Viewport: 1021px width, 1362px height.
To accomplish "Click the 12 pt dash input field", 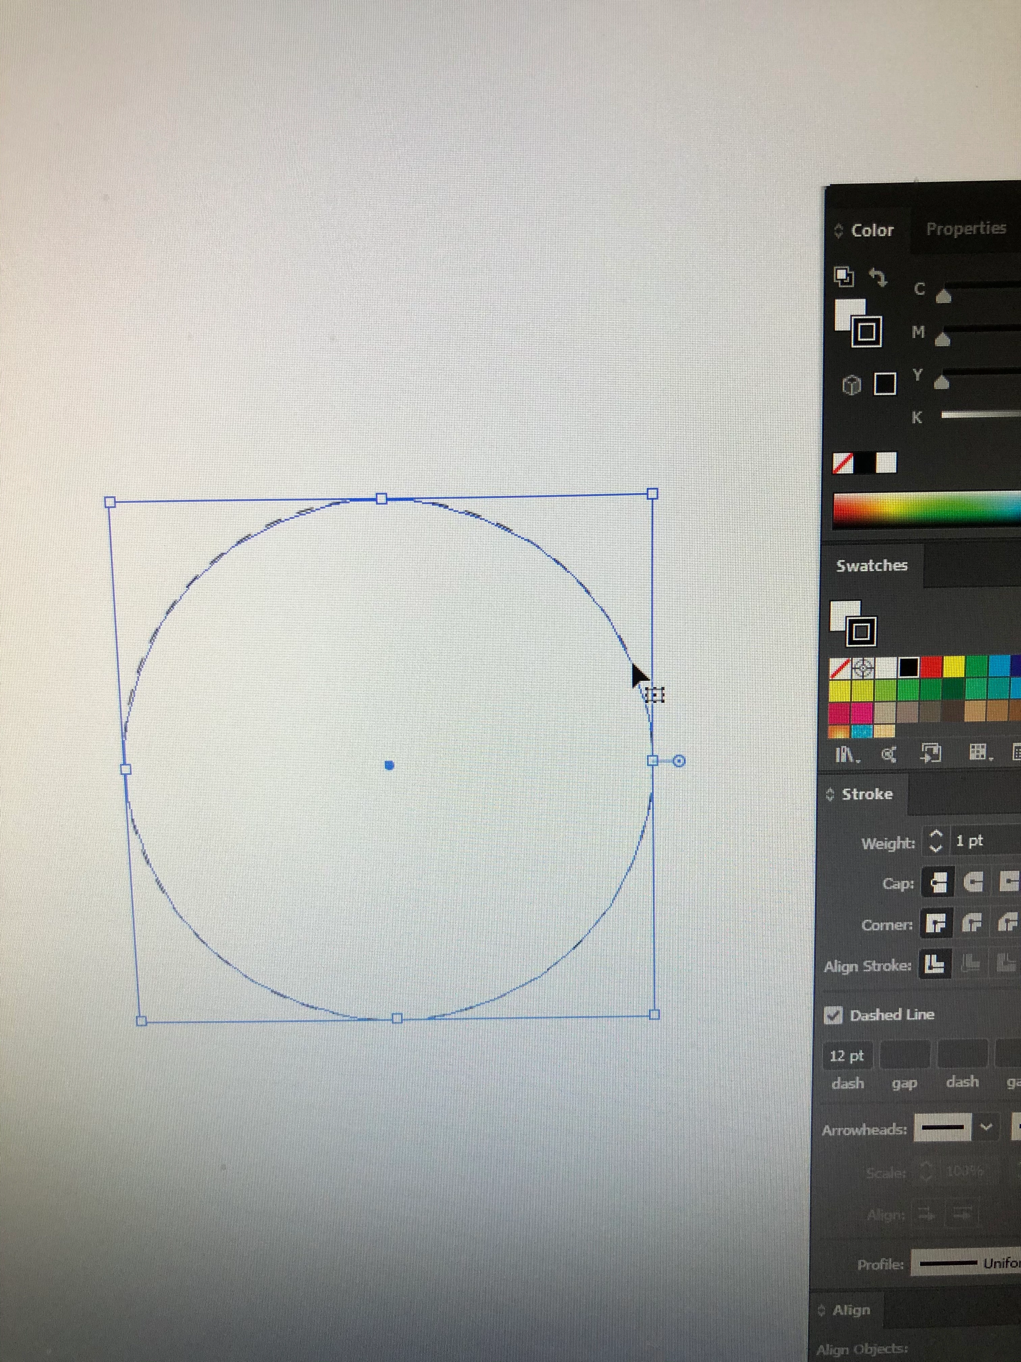I will click(847, 1056).
